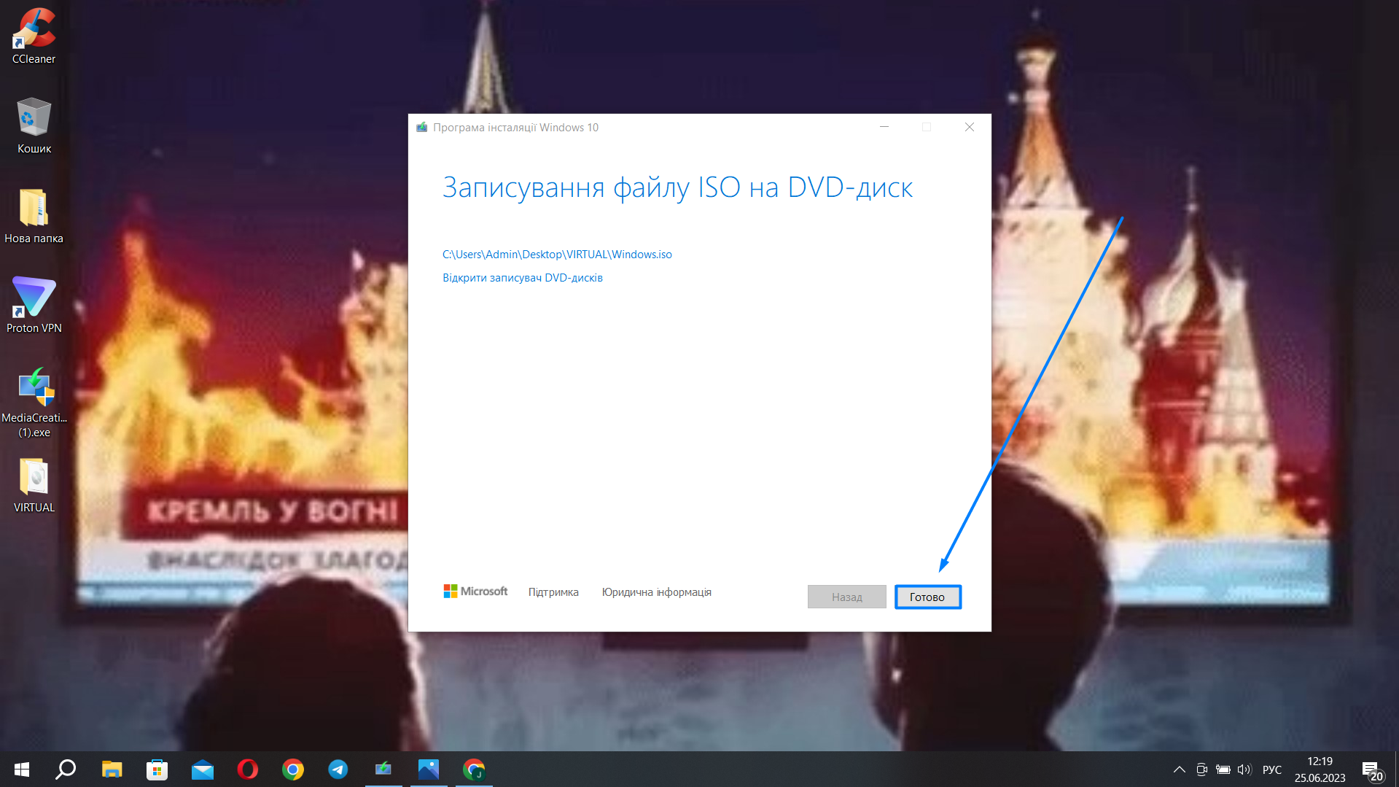Open Microsoft Store from taskbar
The image size is (1399, 787).
pyautogui.click(x=157, y=769)
